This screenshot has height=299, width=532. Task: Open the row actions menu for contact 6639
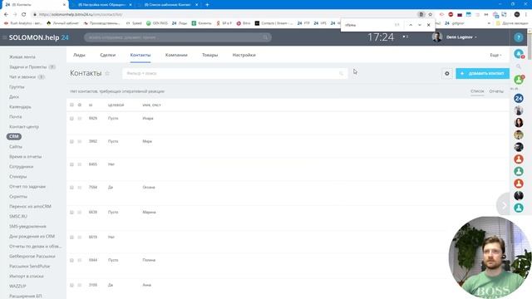pyautogui.click(x=80, y=213)
